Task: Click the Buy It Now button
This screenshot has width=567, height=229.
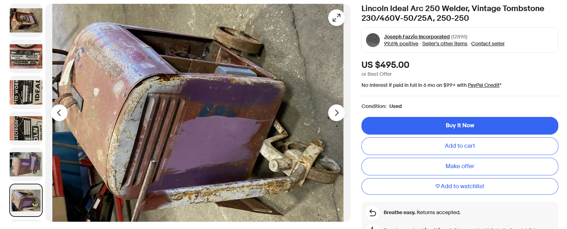Action: (460, 126)
